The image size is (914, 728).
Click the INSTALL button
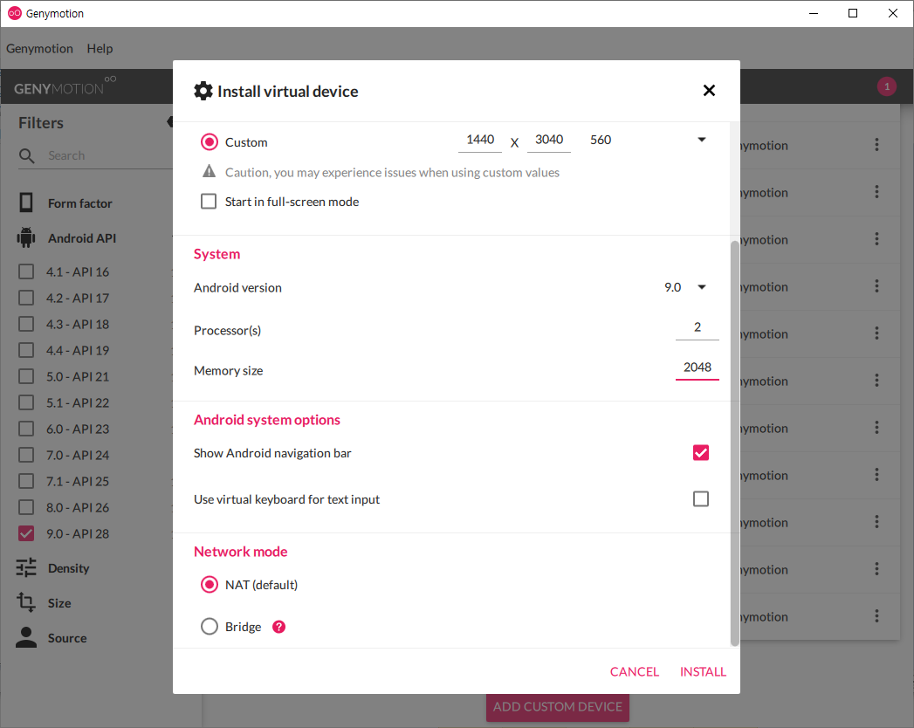point(703,672)
